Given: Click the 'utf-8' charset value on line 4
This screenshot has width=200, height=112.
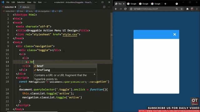Looking at the screenshot, I should pos(44,26).
